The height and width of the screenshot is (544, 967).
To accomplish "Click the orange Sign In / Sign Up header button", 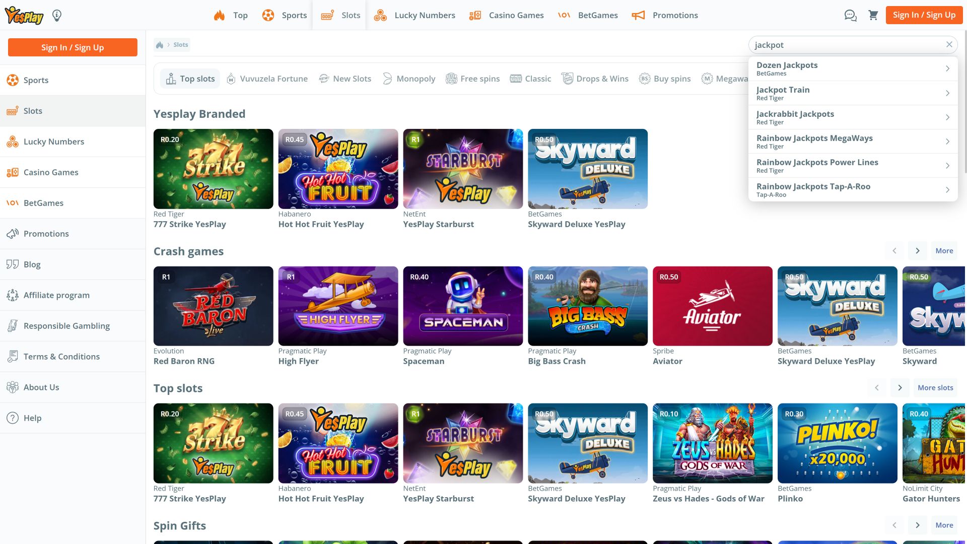I will pyautogui.click(x=924, y=15).
